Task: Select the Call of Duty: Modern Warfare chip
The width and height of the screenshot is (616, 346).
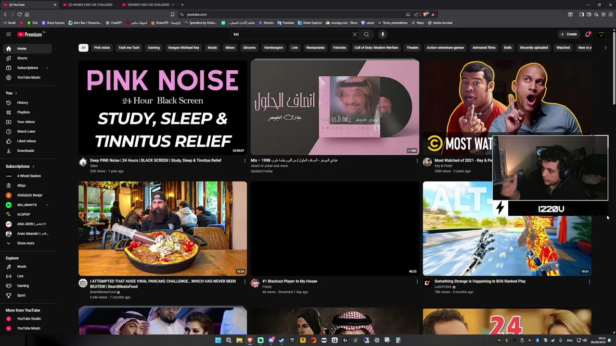Action: coord(376,48)
